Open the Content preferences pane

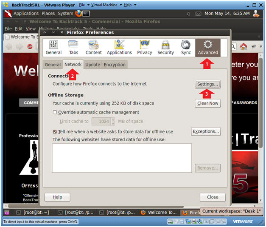tap(93, 48)
